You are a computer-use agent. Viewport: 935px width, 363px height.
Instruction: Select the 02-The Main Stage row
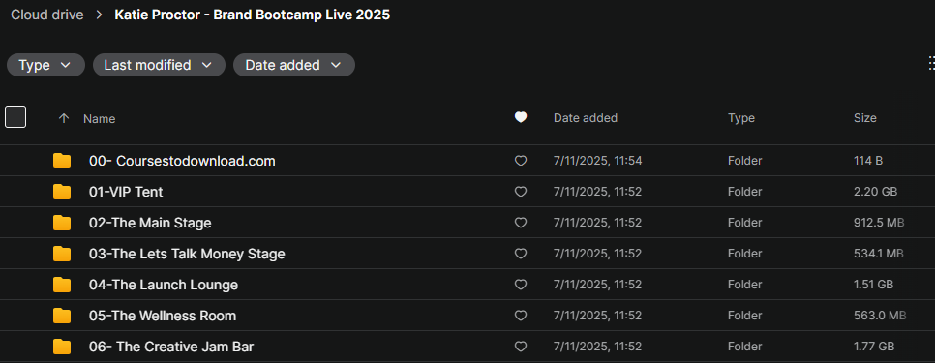pos(467,223)
